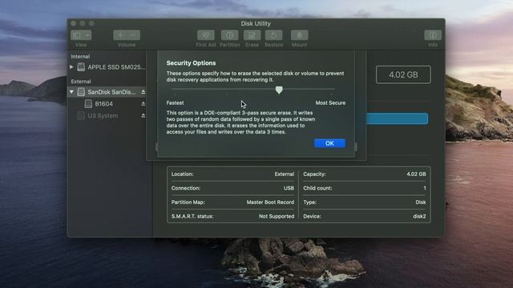The image size is (513, 288).
Task: Click the Master Boot Record value
Action: [270, 202]
